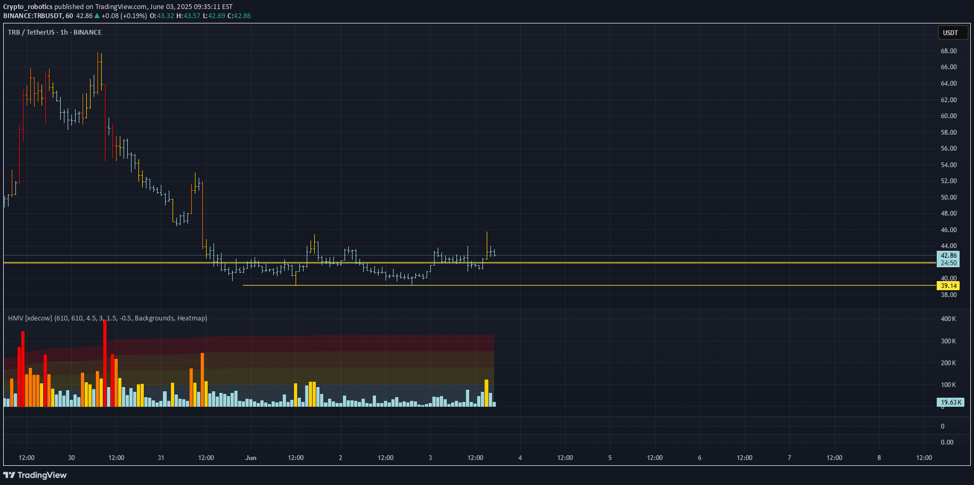Click the 100K volume axis label
The height and width of the screenshot is (485, 974).
[x=948, y=385]
